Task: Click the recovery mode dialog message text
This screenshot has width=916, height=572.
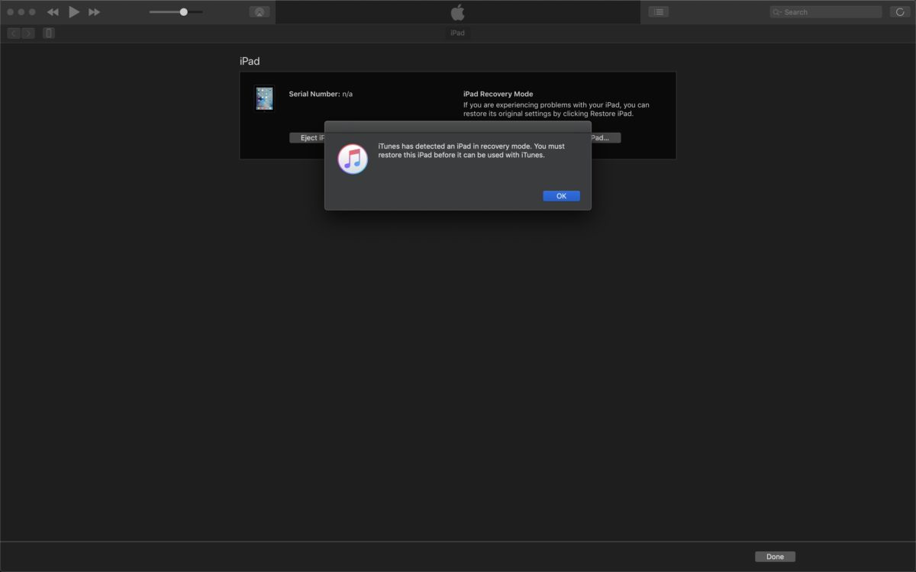Action: click(x=472, y=150)
